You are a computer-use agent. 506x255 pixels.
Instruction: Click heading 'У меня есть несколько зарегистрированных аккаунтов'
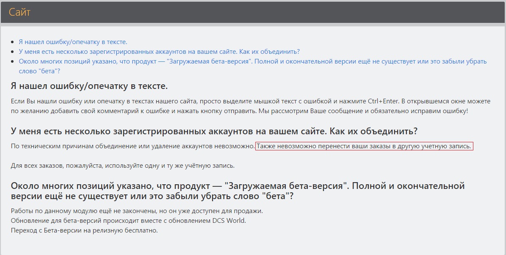(x=214, y=131)
